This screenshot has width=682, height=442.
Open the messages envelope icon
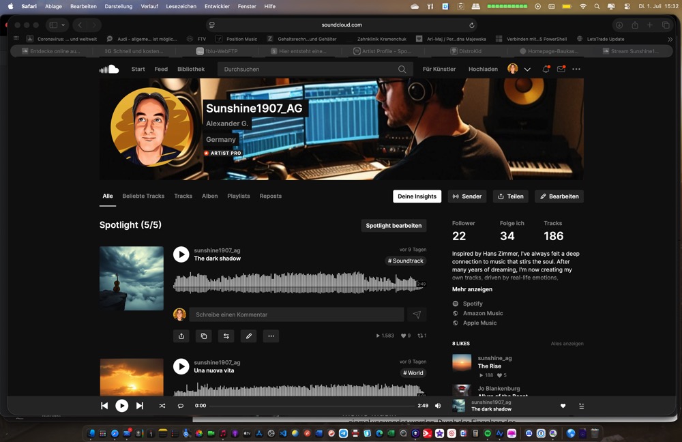tap(561, 69)
